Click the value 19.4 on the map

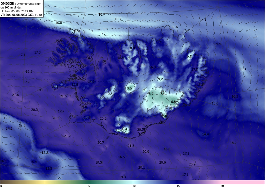(x=59, y=41)
